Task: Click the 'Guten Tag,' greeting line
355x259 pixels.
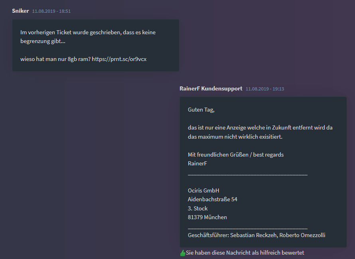Action: pyautogui.click(x=201, y=110)
